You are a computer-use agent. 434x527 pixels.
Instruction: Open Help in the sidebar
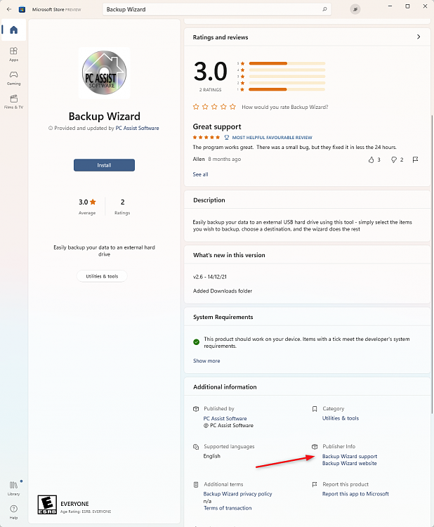(14, 512)
